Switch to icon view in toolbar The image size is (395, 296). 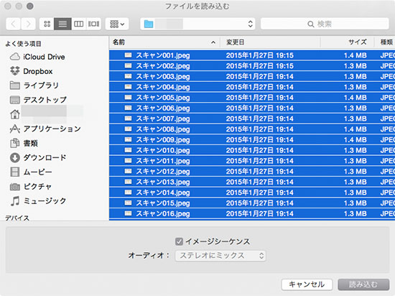tap(47, 24)
